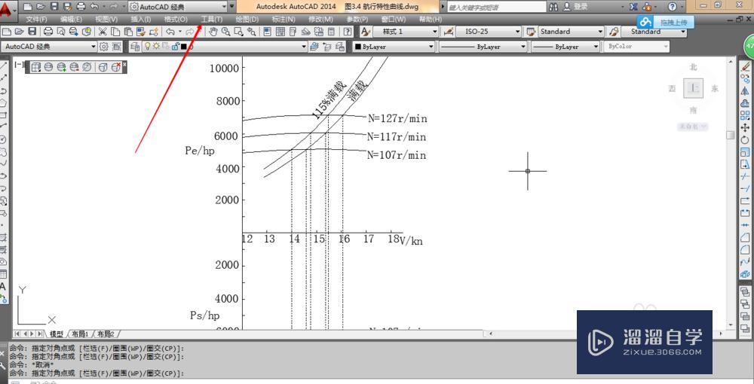
Task: Select the Move modify tool
Action: tap(746, 128)
